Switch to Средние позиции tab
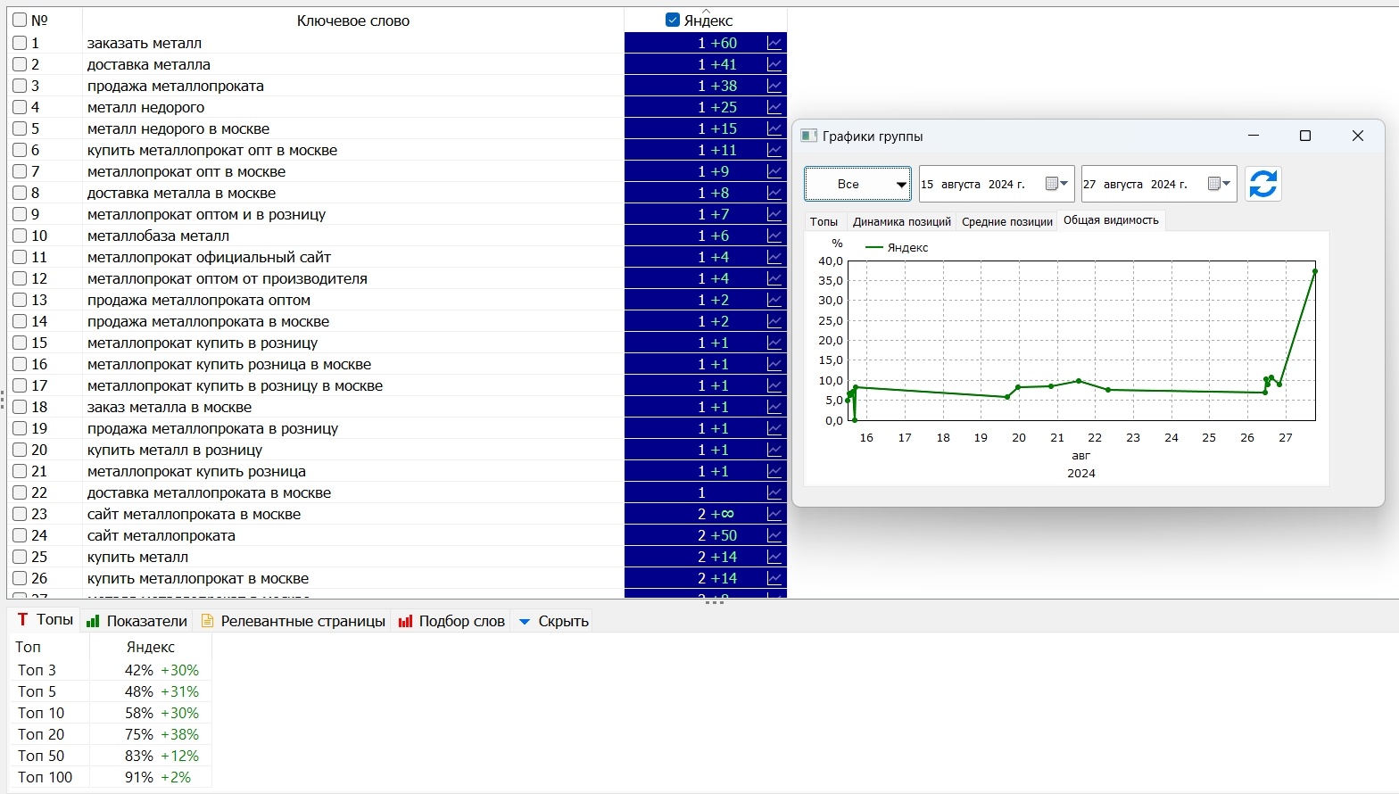Image resolution: width=1399 pixels, height=794 pixels. pyautogui.click(x=1006, y=221)
